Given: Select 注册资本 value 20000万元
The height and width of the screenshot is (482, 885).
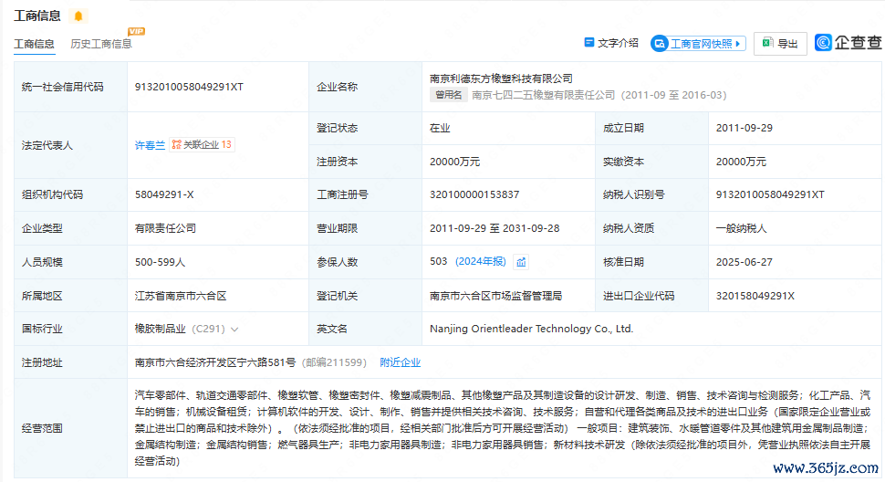Looking at the screenshot, I should (454, 162).
